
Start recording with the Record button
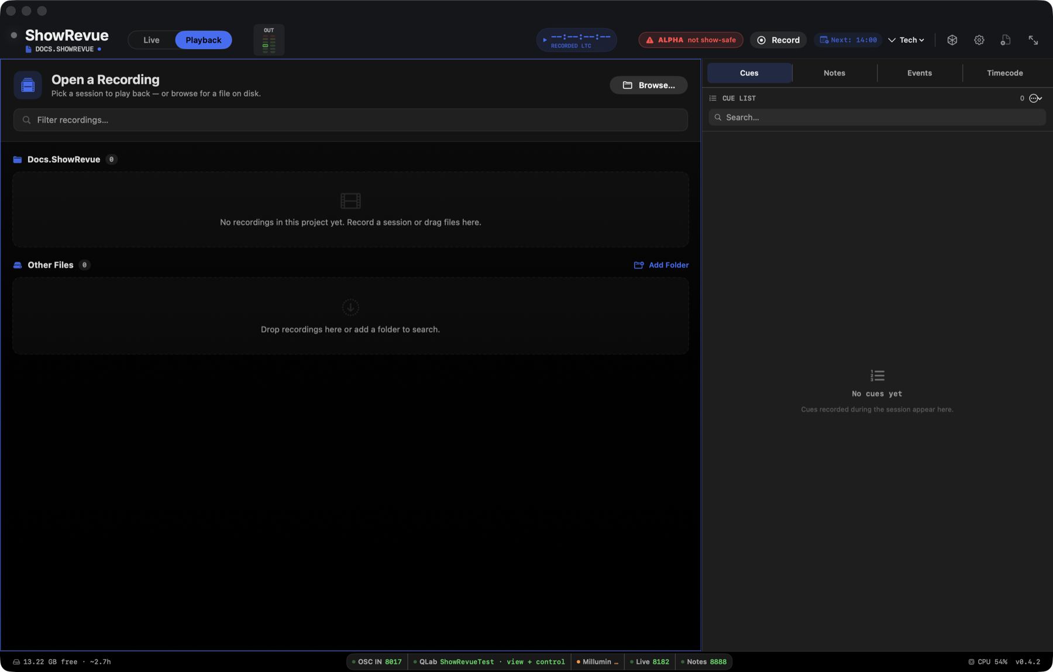(779, 40)
